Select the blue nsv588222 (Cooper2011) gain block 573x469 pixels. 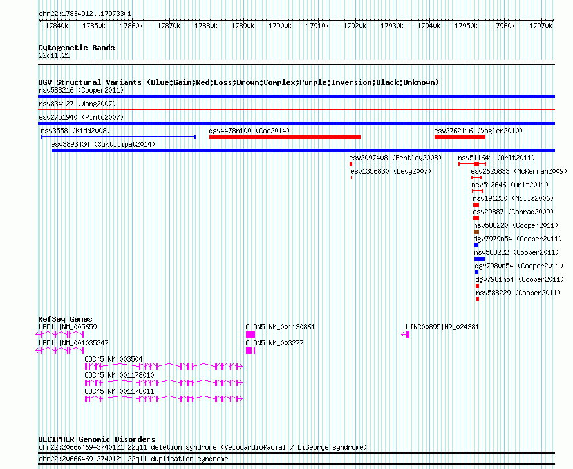tap(480, 259)
